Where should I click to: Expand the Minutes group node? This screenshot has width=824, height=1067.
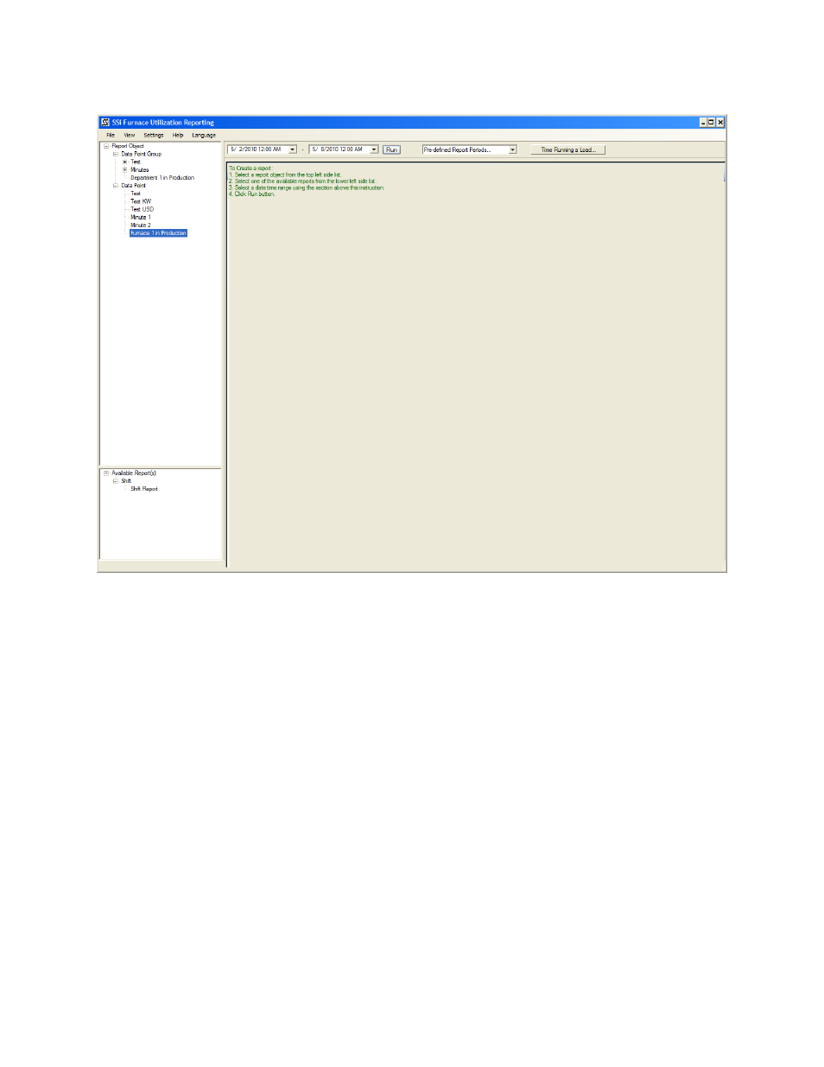pyautogui.click(x=124, y=170)
